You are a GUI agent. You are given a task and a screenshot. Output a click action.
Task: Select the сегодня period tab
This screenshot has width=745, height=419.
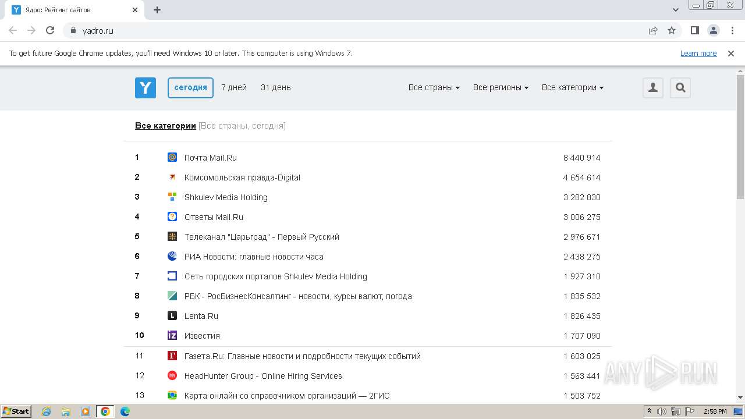(190, 87)
